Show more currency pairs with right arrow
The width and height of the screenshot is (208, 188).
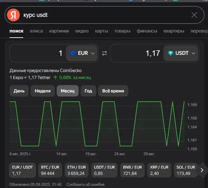click(202, 170)
